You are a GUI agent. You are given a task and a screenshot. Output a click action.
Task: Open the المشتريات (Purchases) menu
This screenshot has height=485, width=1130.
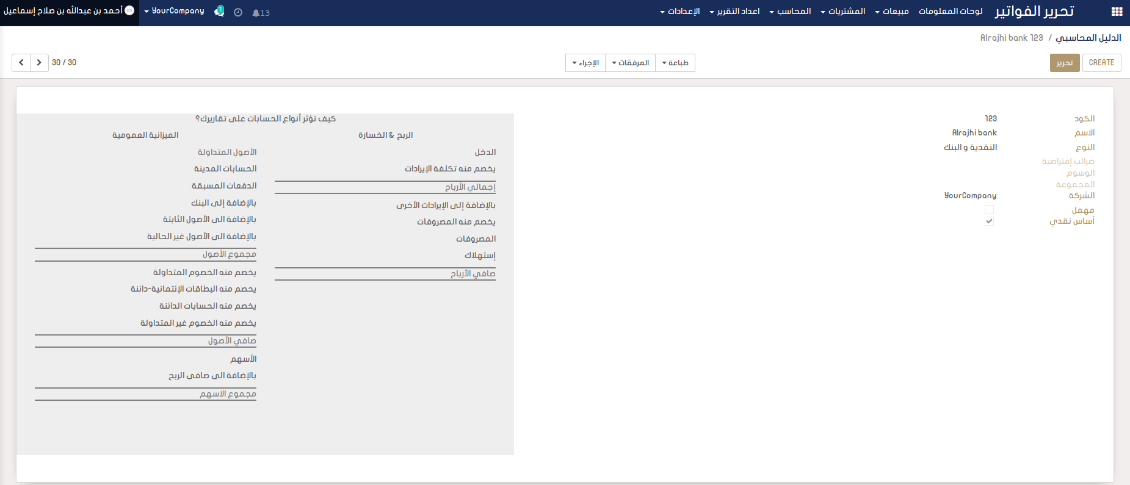point(842,12)
